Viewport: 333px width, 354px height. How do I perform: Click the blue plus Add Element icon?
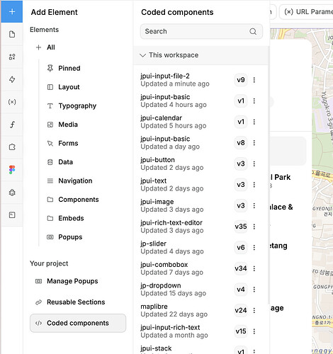coord(12,11)
